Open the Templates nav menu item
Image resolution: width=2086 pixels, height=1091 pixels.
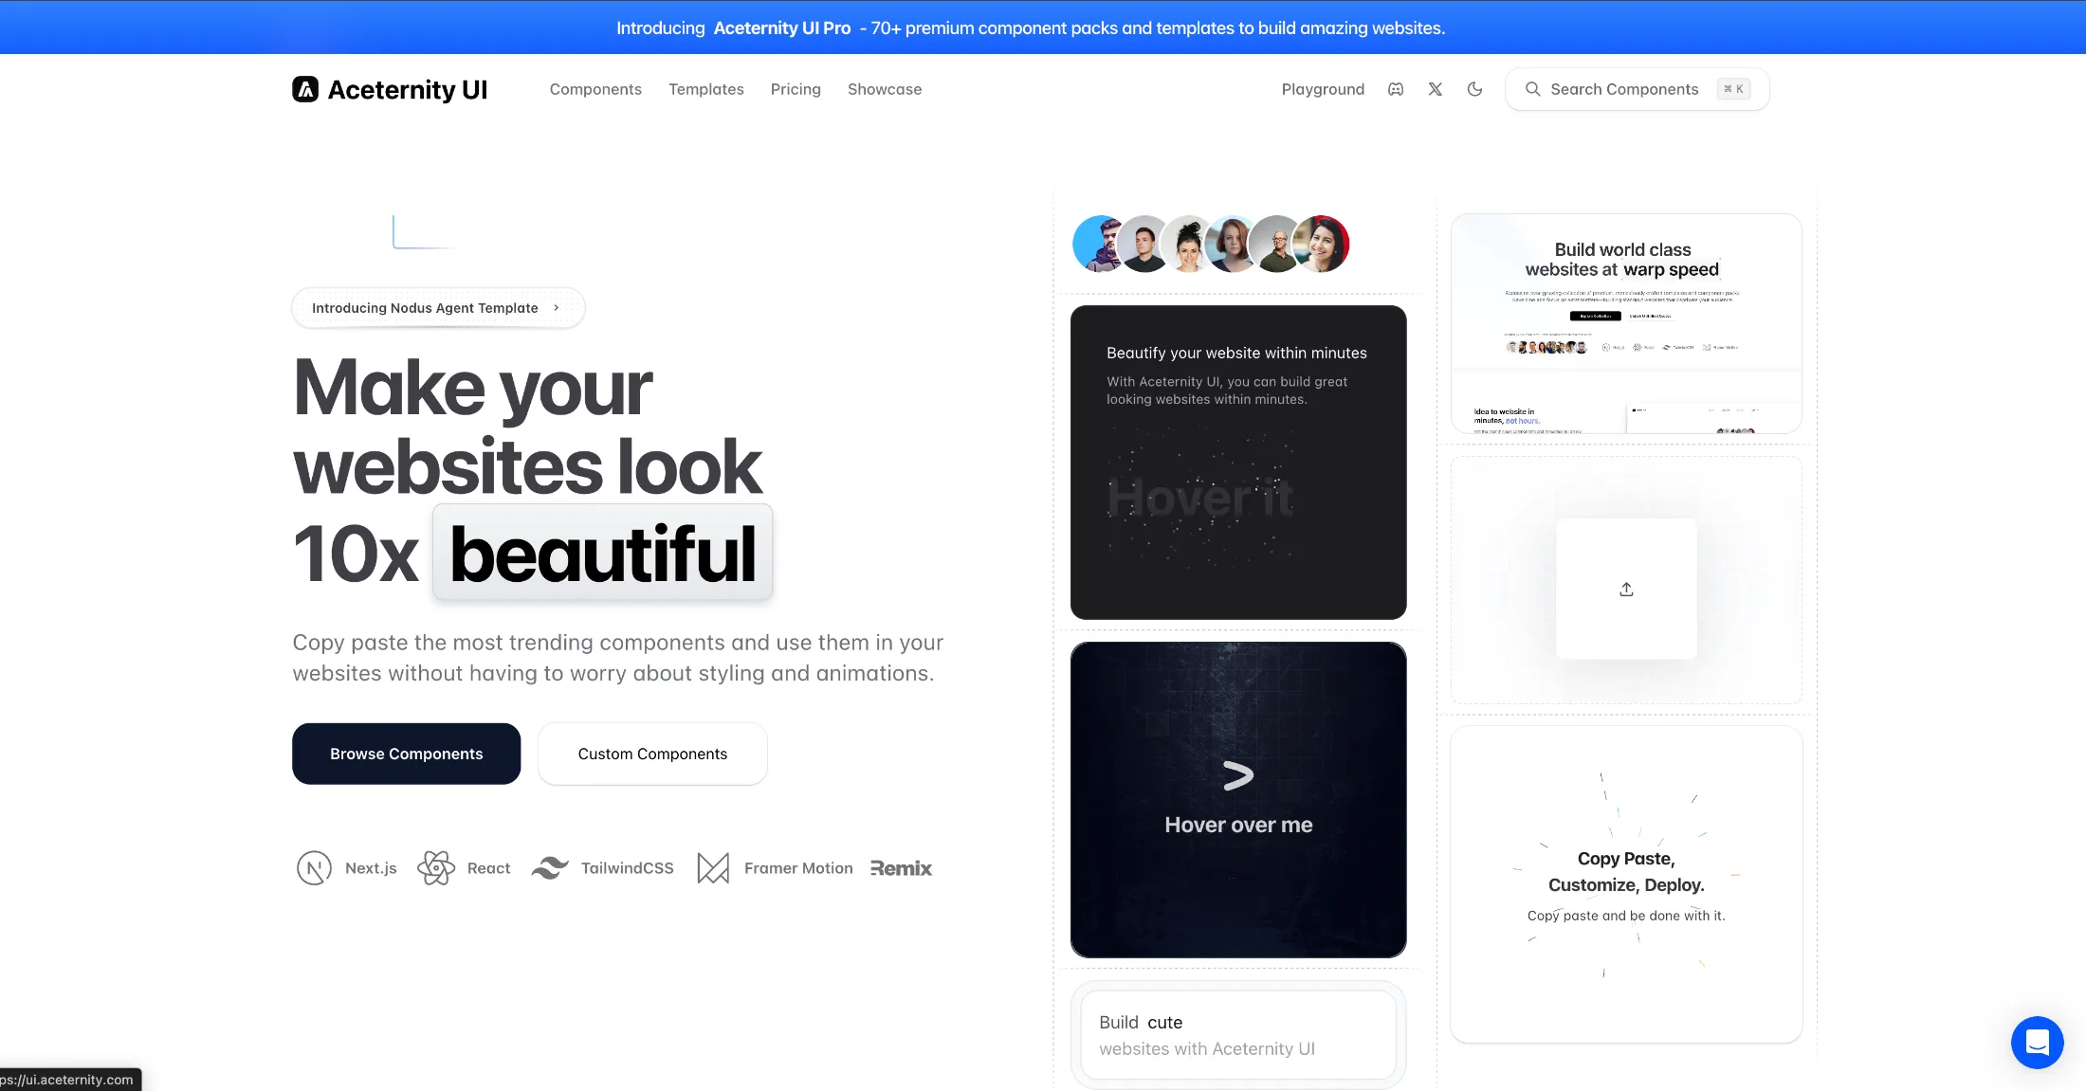705,89
